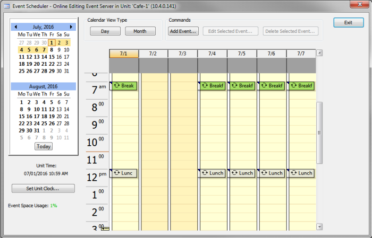Select August 26 in mini calendar
372x238 pixels.
[52, 124]
